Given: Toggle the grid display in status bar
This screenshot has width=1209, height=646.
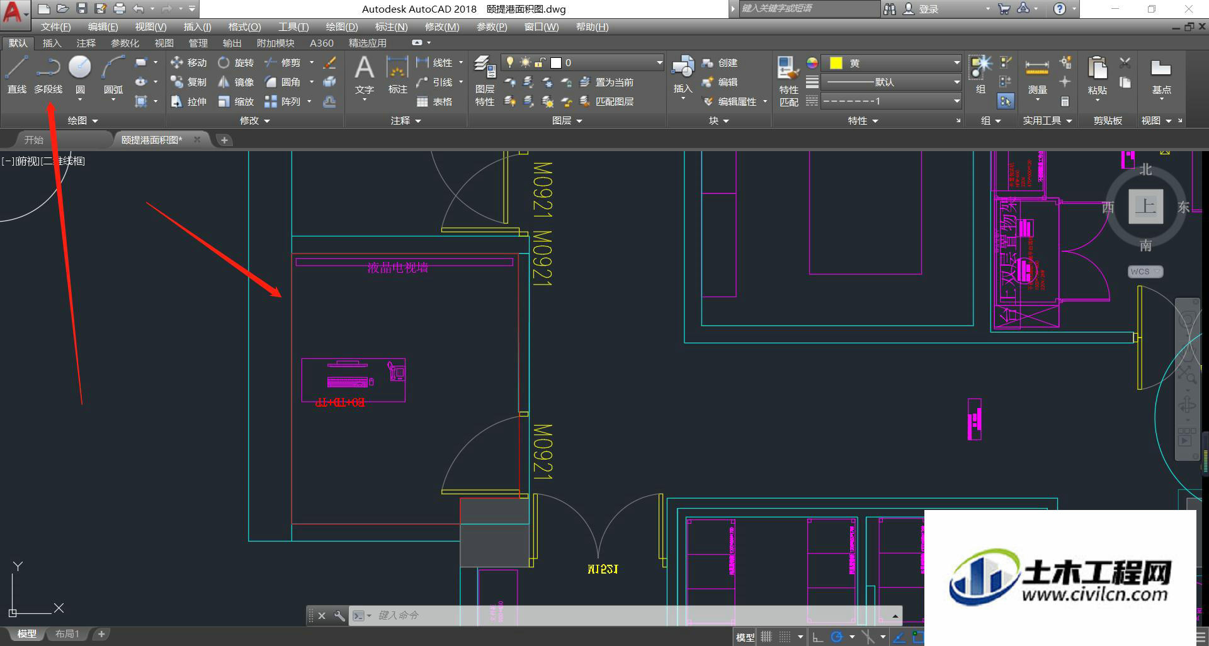Looking at the screenshot, I should (766, 637).
